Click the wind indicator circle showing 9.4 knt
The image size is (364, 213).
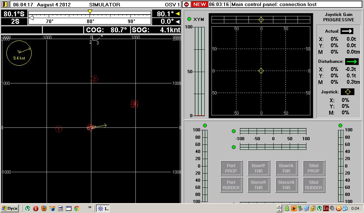(19, 53)
